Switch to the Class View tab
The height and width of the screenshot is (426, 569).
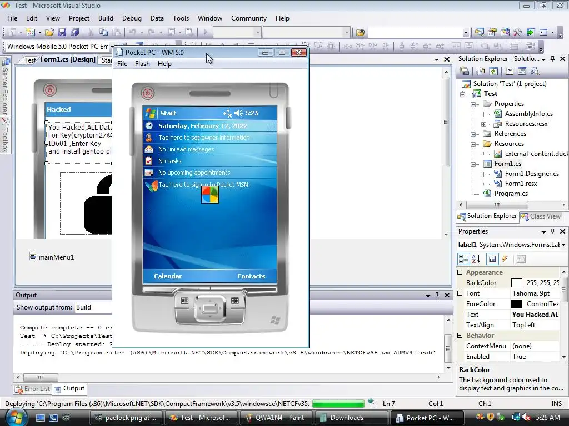541,216
